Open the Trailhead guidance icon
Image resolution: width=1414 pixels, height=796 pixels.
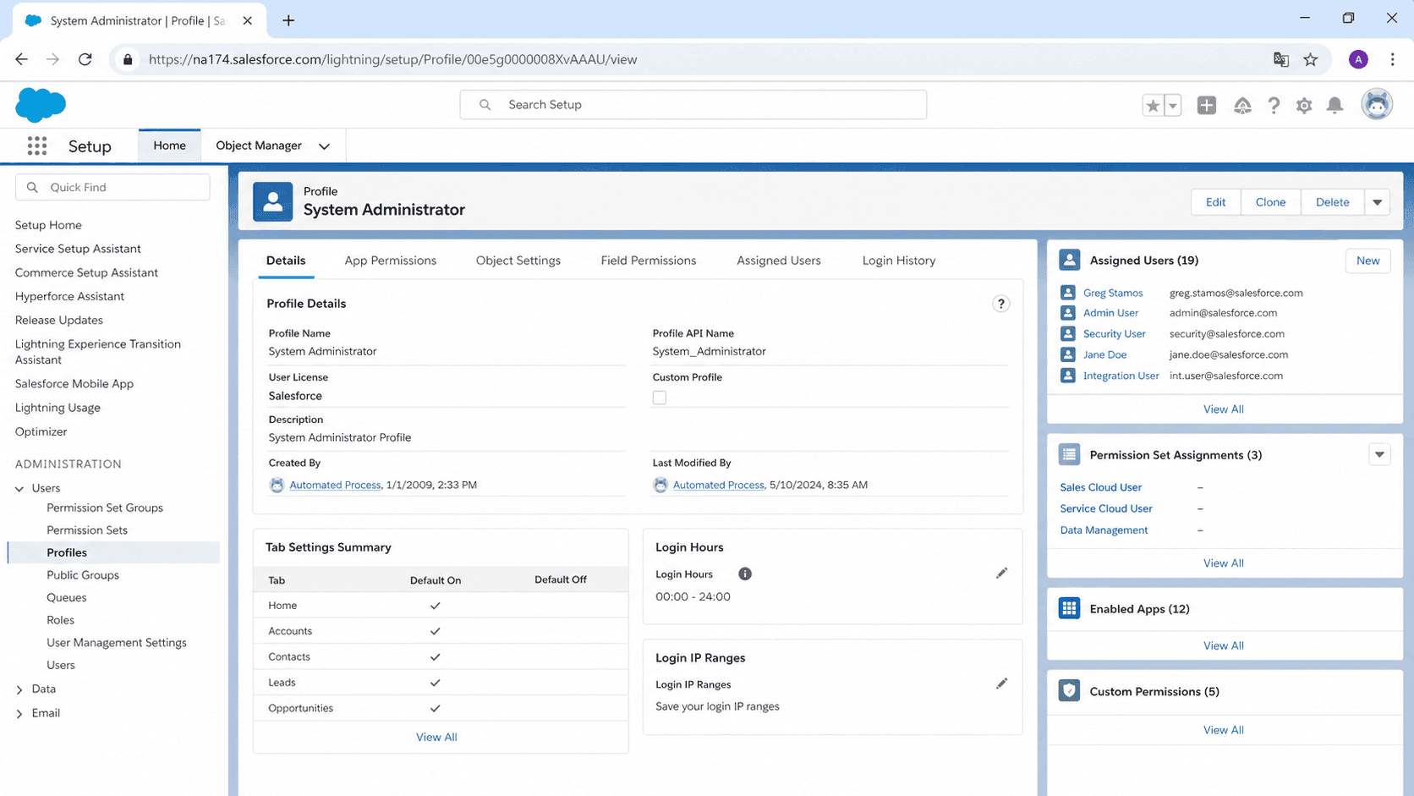[x=1242, y=105]
